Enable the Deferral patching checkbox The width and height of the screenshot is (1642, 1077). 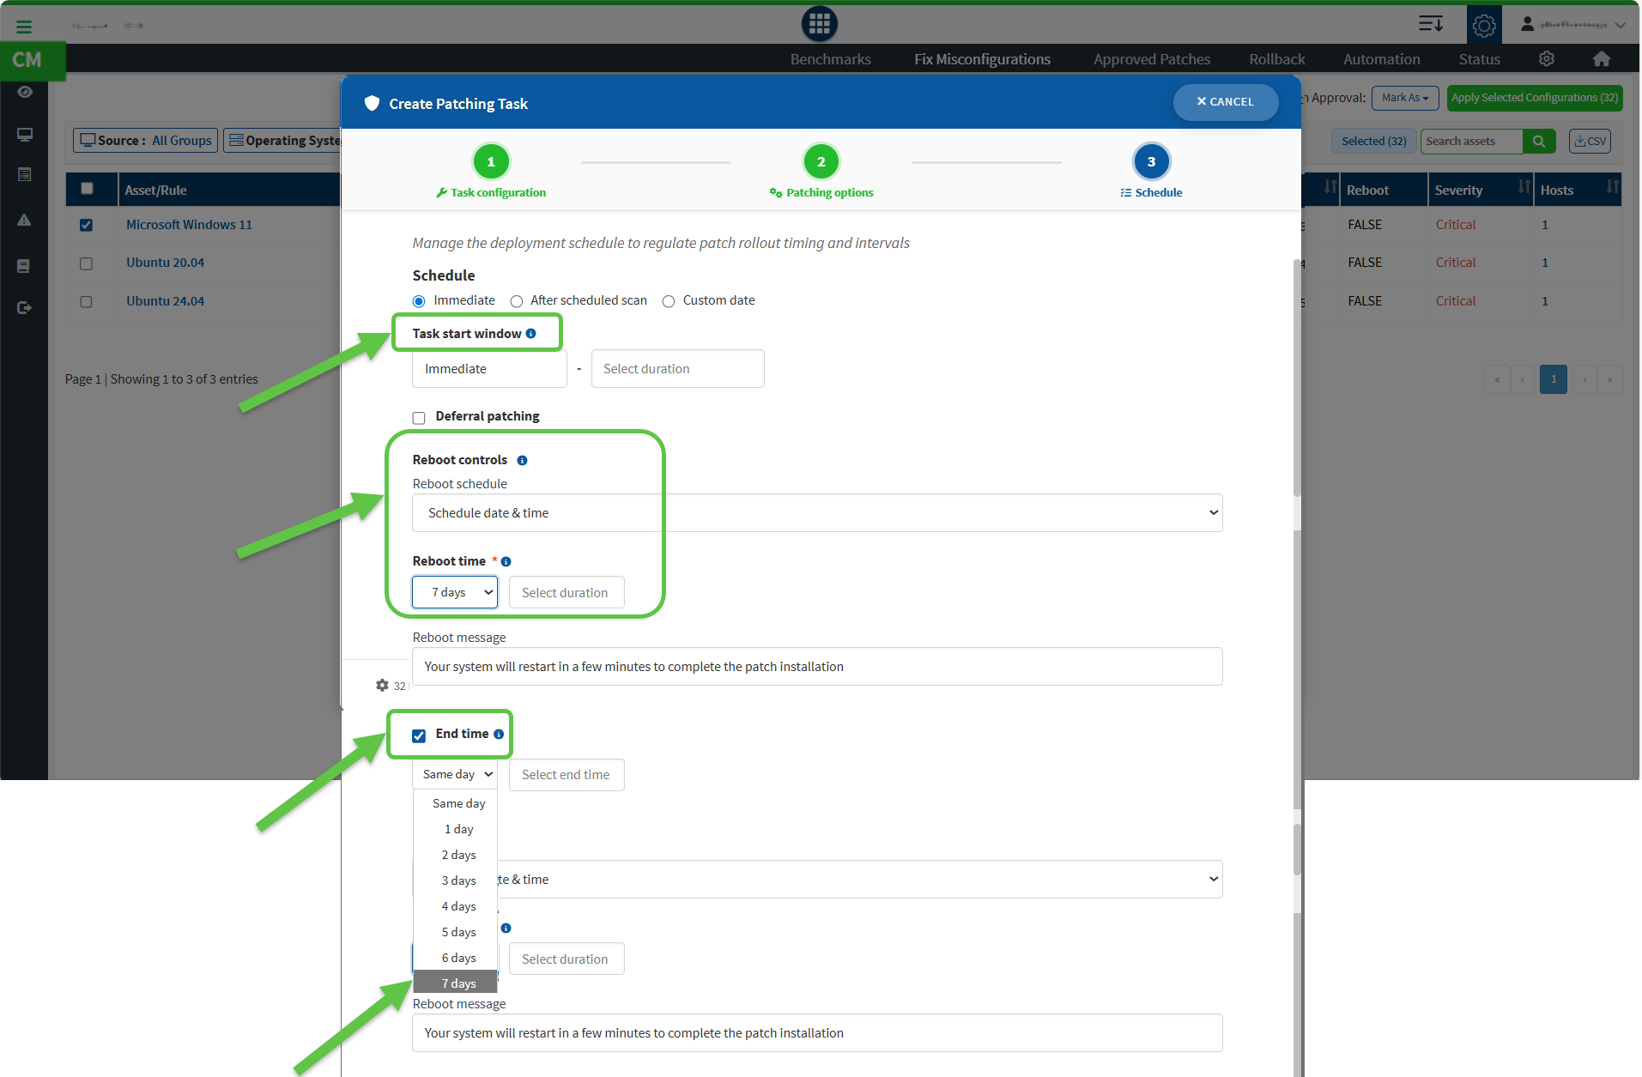click(x=419, y=418)
